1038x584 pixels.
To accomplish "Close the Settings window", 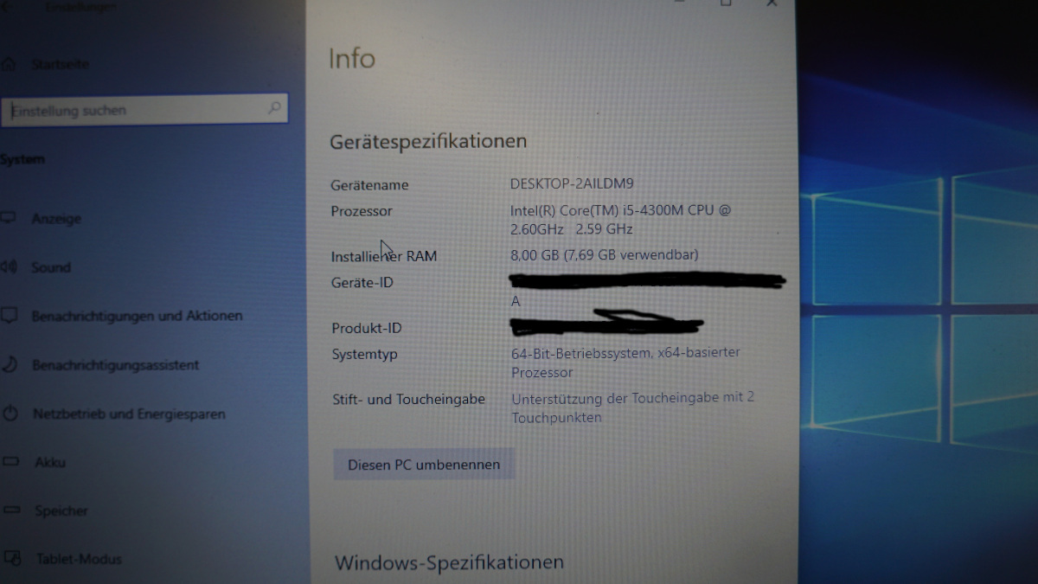I will 772,3.
